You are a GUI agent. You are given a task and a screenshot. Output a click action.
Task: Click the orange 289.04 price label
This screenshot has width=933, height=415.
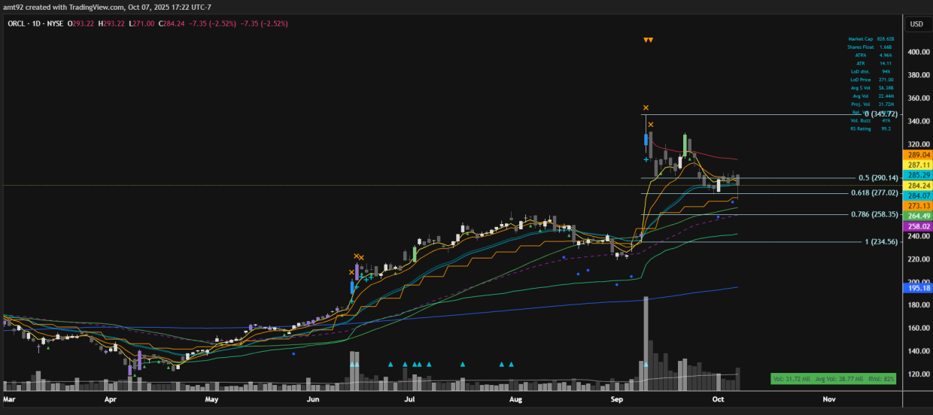pos(916,154)
